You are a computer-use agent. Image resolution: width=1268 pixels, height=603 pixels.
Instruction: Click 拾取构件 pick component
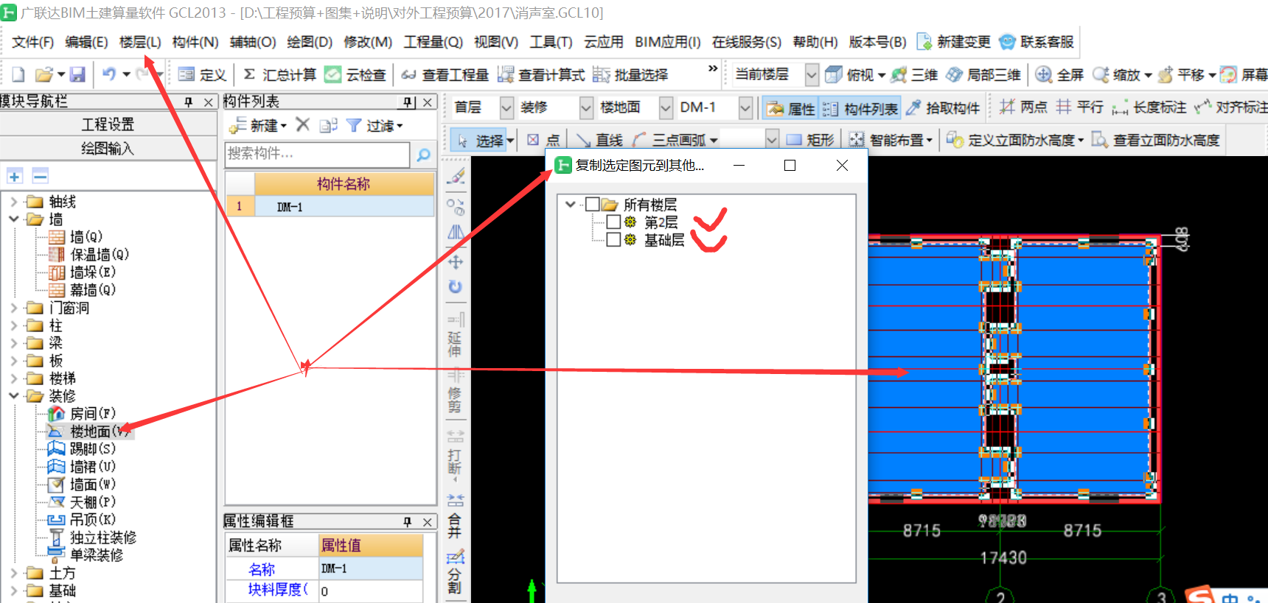click(x=943, y=108)
